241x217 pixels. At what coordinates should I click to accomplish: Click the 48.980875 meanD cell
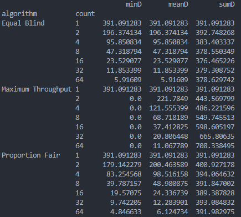pyautogui.click(x=171, y=184)
